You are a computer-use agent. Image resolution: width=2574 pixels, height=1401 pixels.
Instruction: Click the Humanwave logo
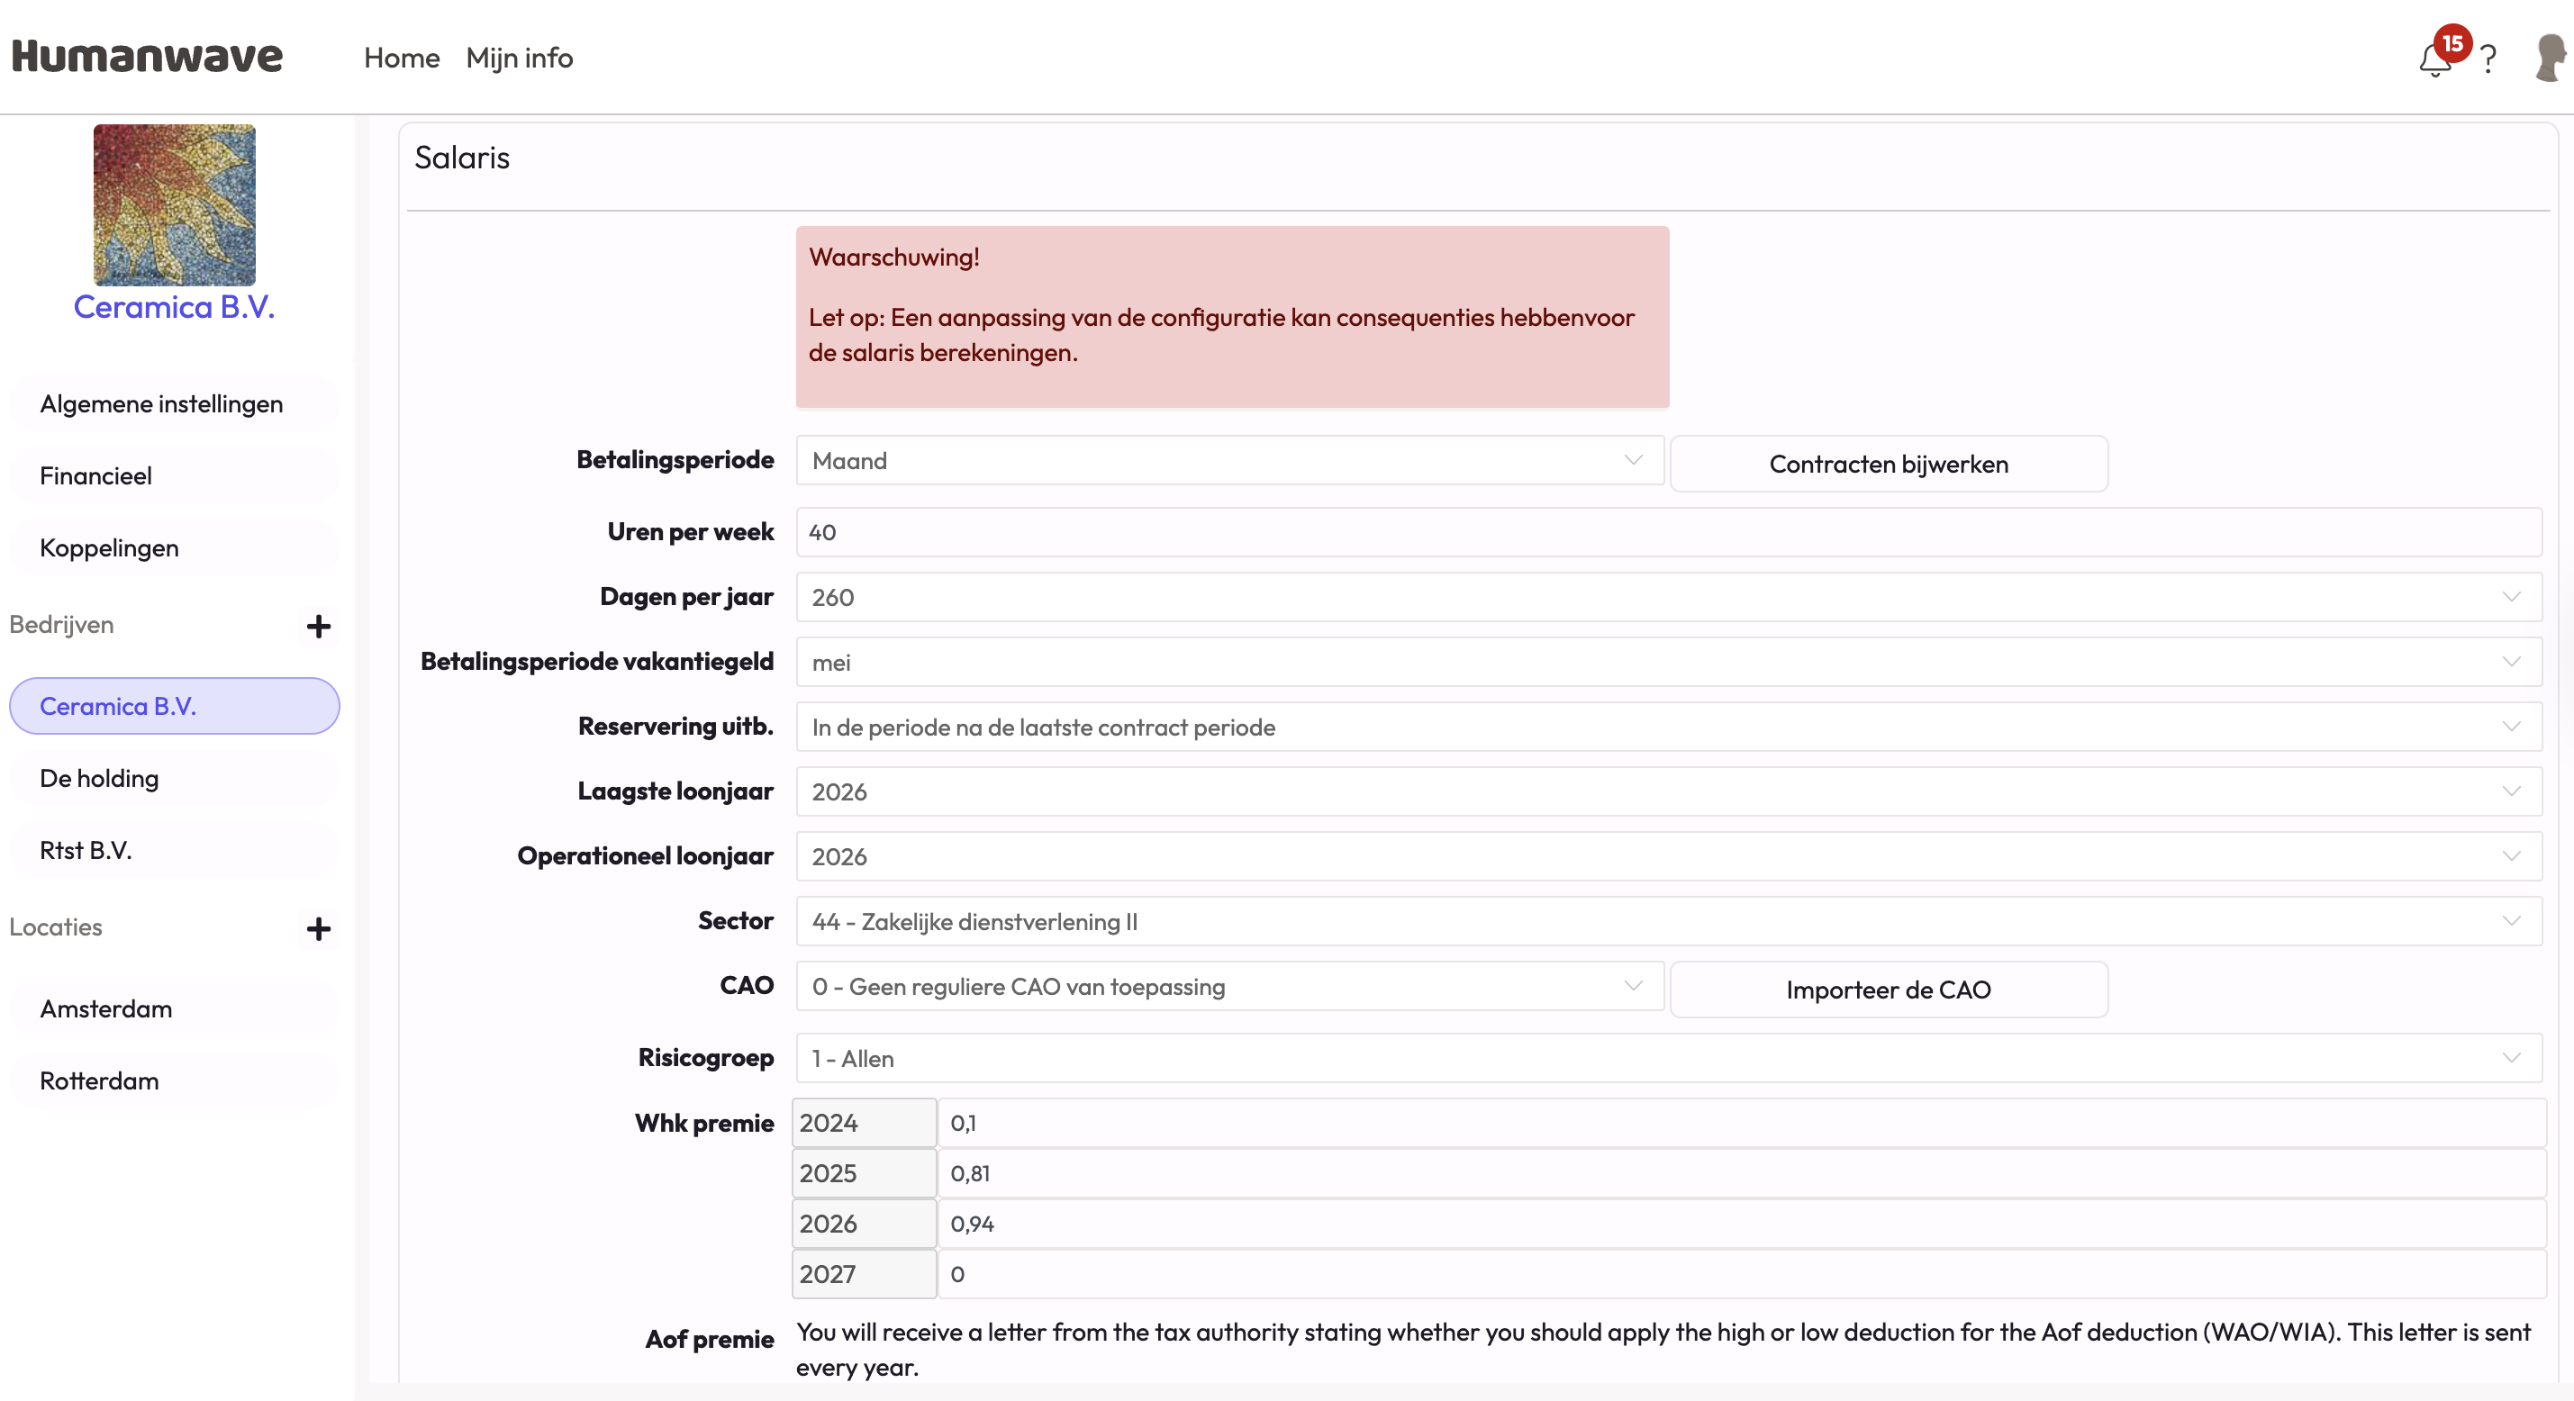click(148, 57)
